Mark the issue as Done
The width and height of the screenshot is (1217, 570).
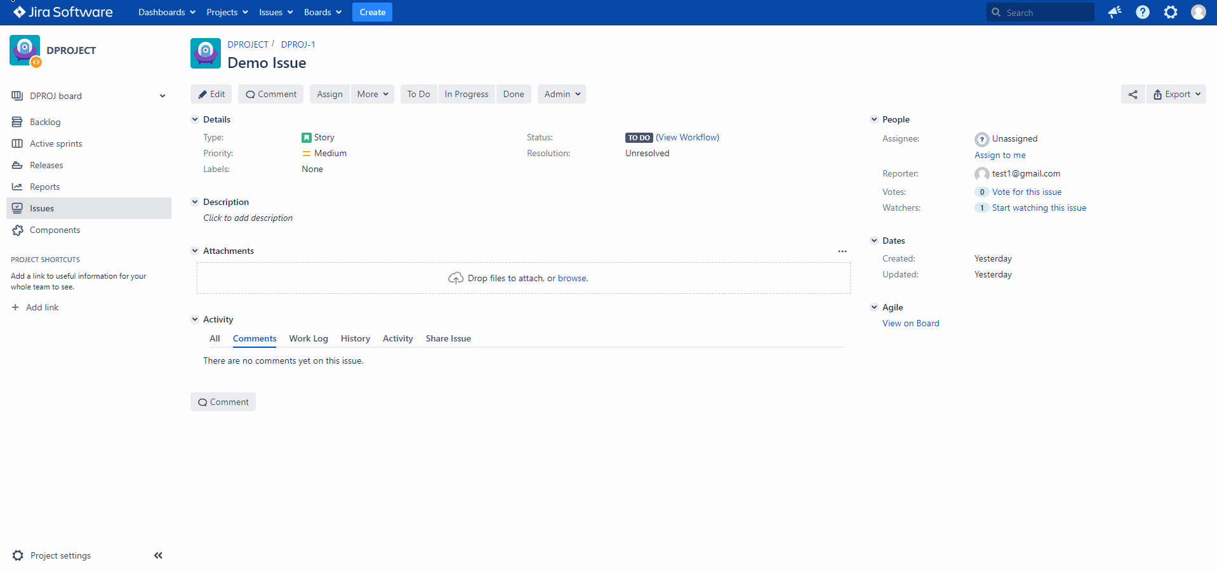514,94
